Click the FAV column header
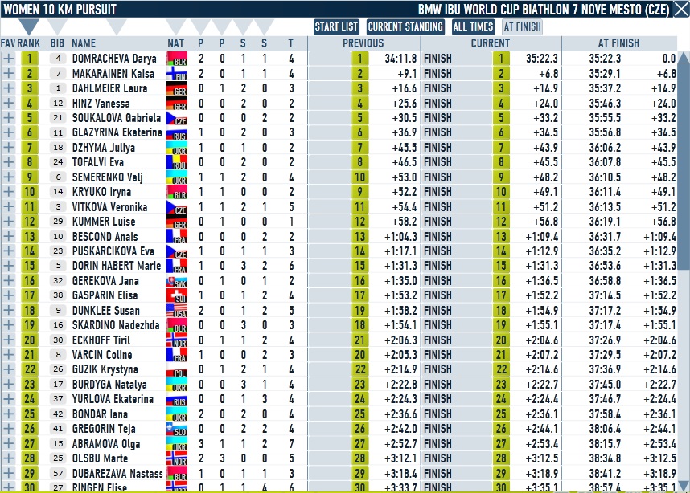Image resolution: width=690 pixels, height=493 pixels. (x=8, y=43)
